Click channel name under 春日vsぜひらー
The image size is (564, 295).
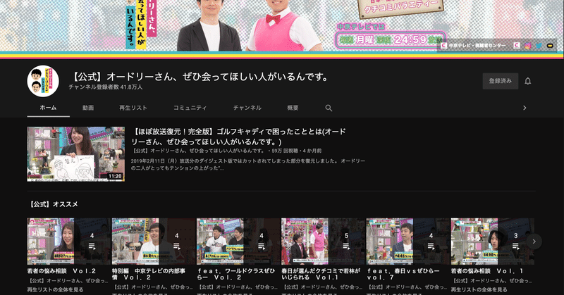(407, 287)
